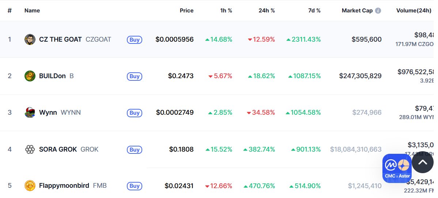Open the SORA GROK name link

point(58,149)
